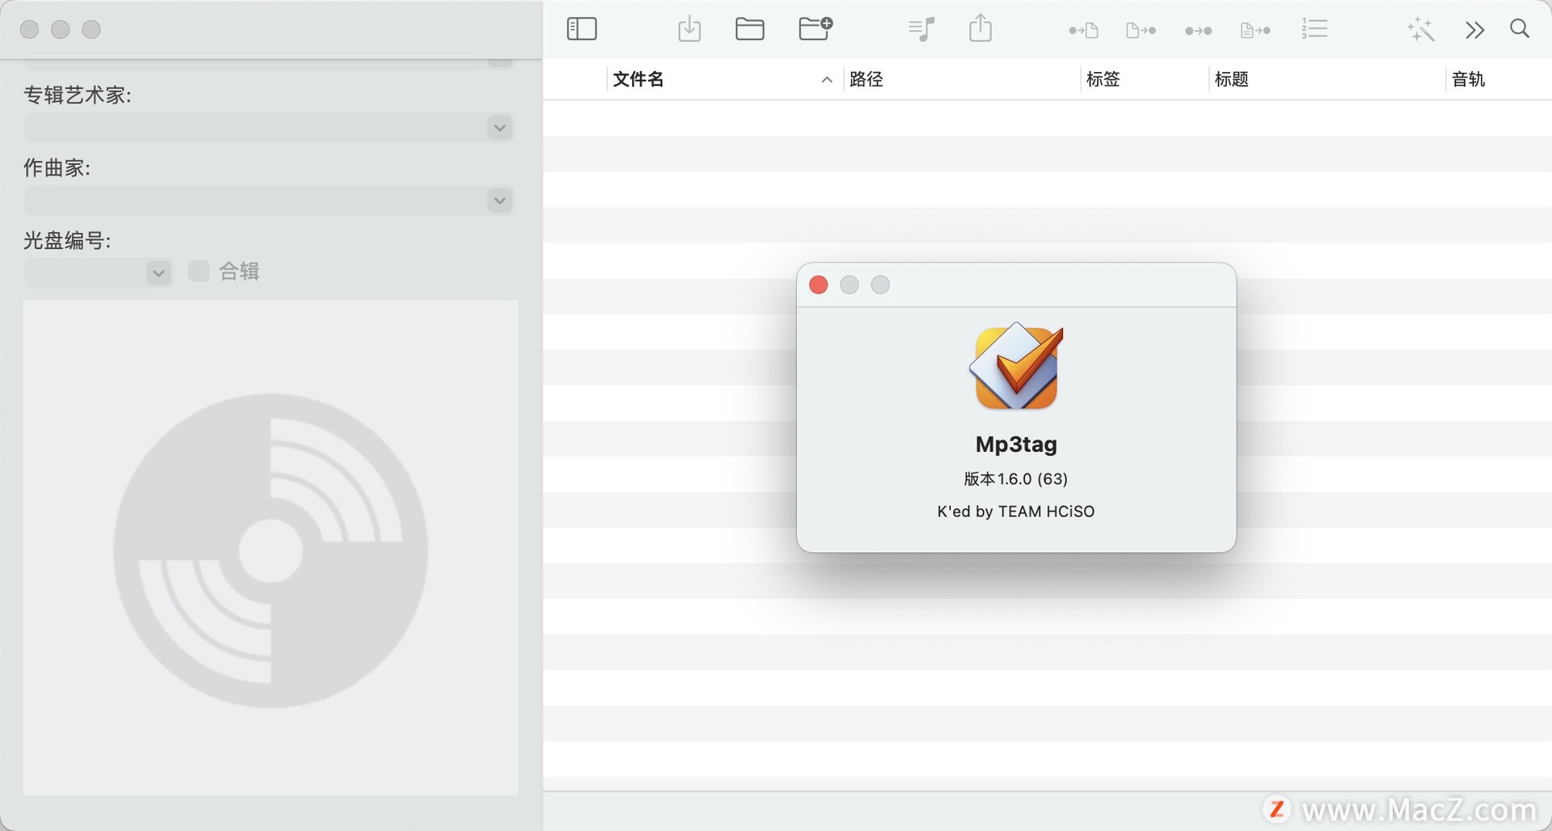Toggle the tag panel sidebar visibility
The height and width of the screenshot is (831, 1552).
(x=582, y=28)
